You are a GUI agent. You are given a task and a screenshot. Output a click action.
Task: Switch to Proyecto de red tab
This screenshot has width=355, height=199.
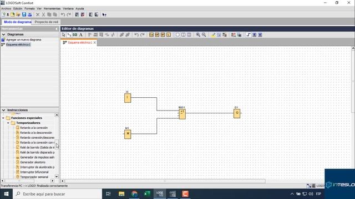(x=47, y=22)
